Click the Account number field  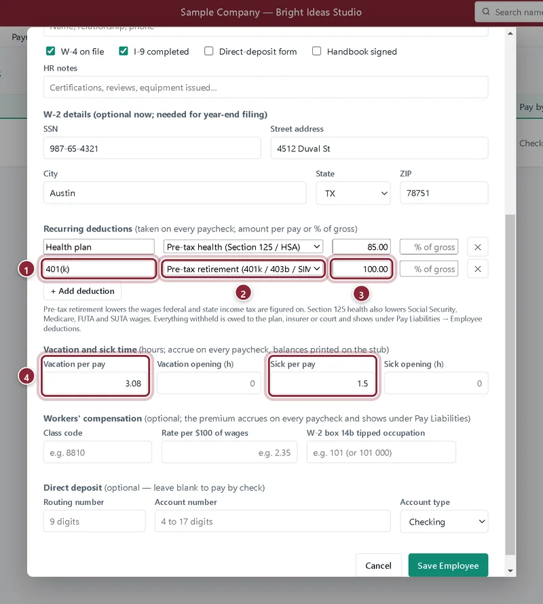click(272, 521)
